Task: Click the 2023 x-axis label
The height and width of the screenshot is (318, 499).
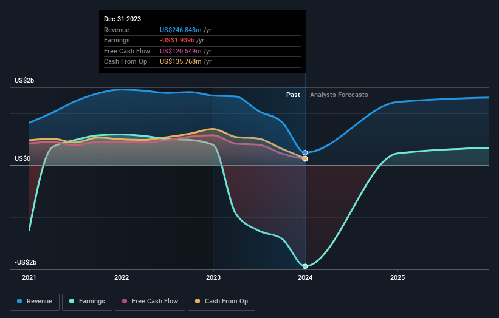Action: (213, 278)
